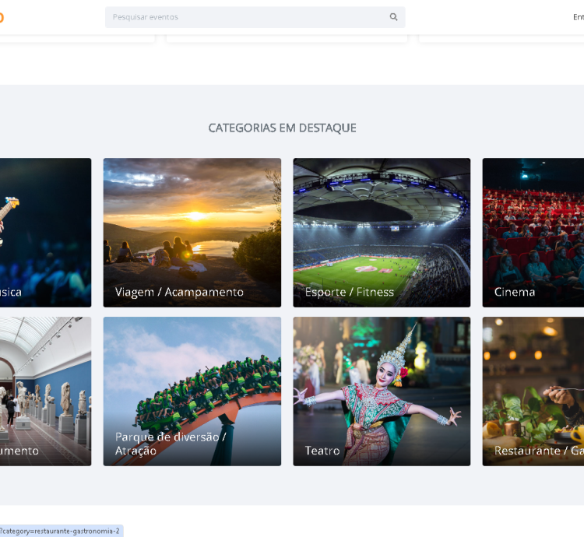Click the 'Teatro' category label

(322, 451)
